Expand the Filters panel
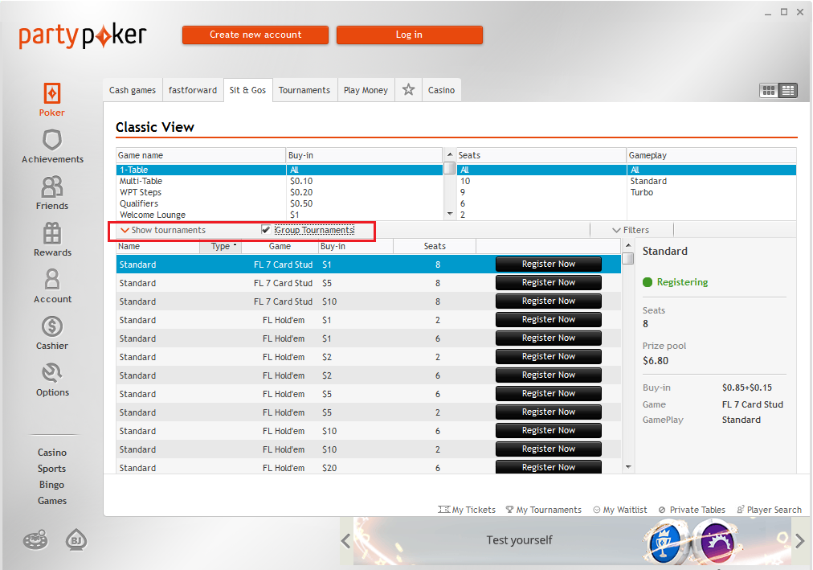 click(631, 230)
